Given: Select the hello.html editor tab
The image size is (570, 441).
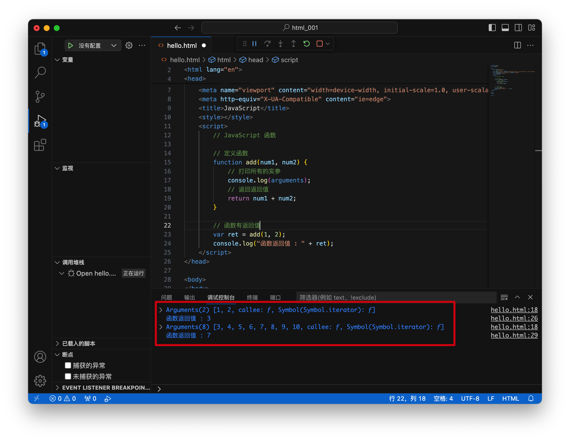Looking at the screenshot, I should pos(181,46).
